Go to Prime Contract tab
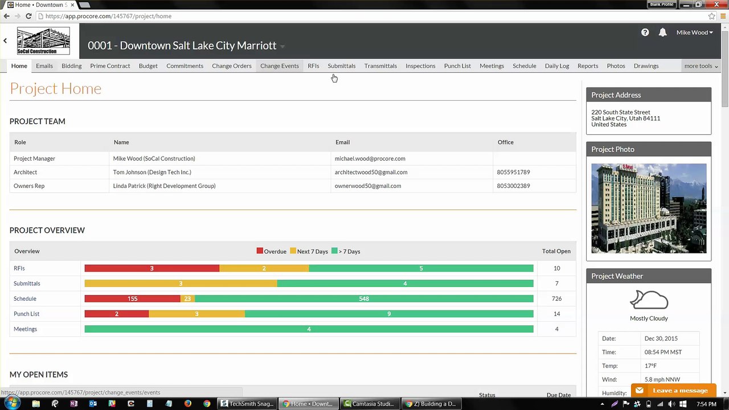The width and height of the screenshot is (729, 410). [x=110, y=66]
